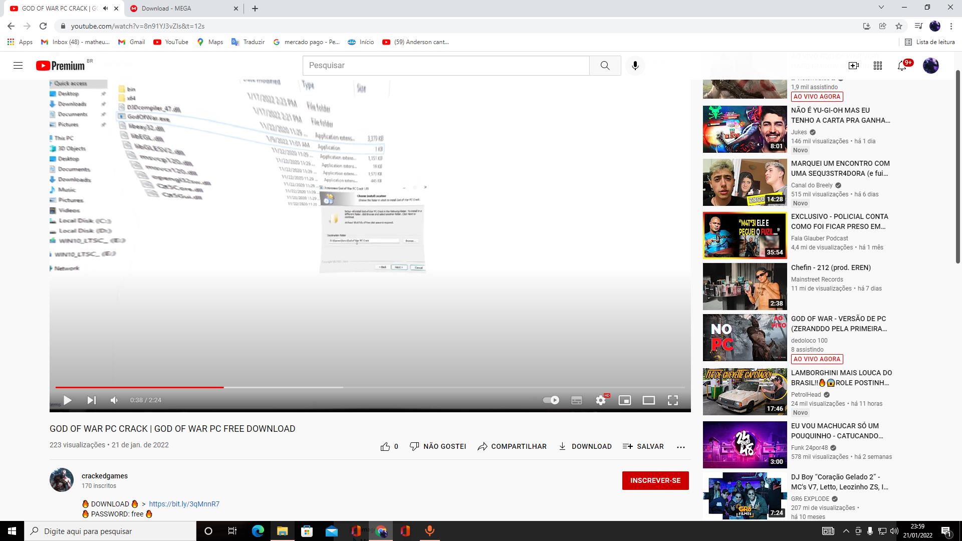962x541 pixels.
Task: Like this video
Action: [x=385, y=446]
